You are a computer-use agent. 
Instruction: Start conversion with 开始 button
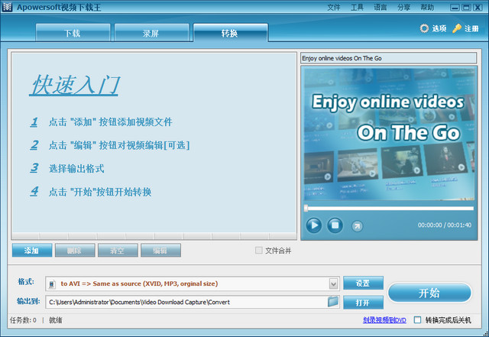(429, 293)
